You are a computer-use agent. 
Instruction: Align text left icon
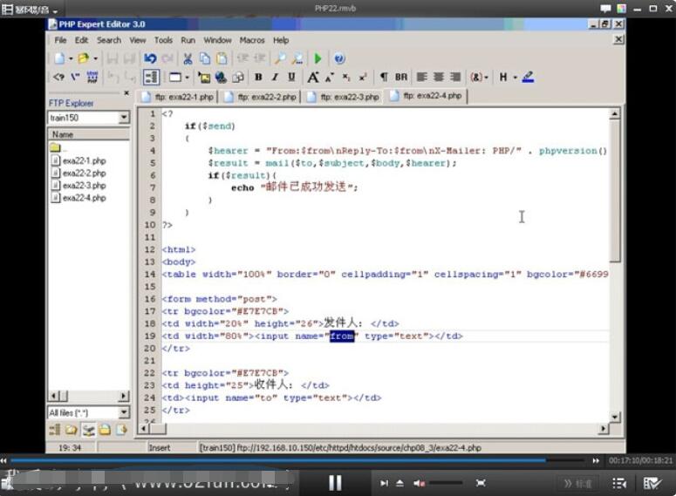click(421, 77)
